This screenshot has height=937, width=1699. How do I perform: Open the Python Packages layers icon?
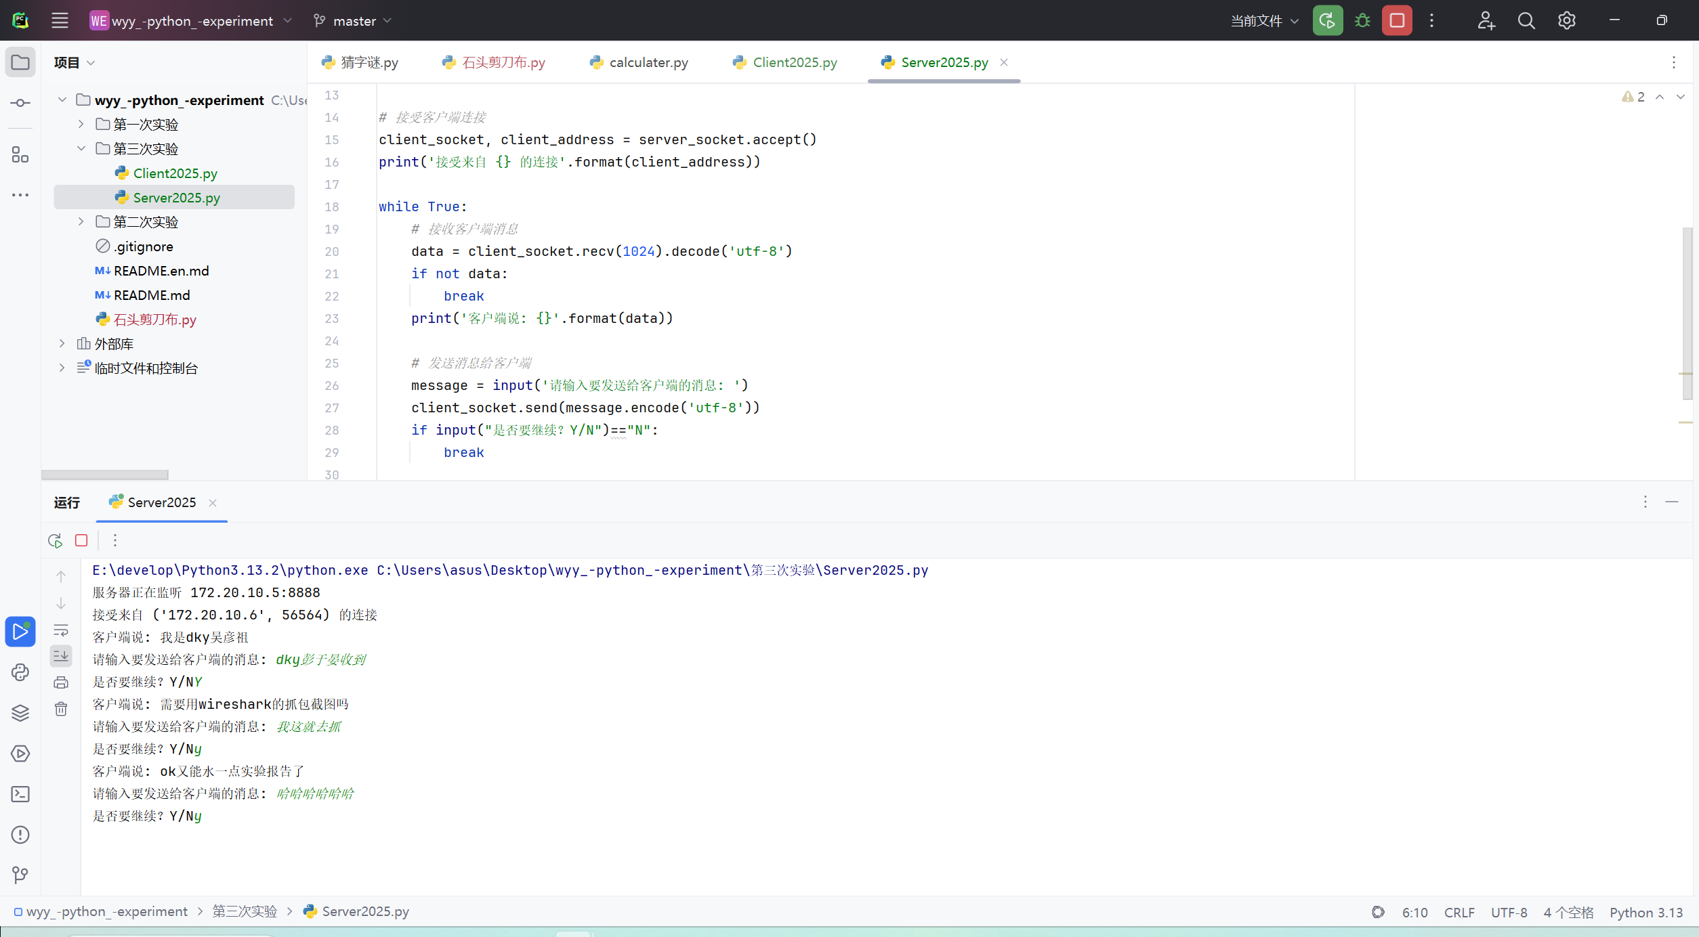(20, 713)
